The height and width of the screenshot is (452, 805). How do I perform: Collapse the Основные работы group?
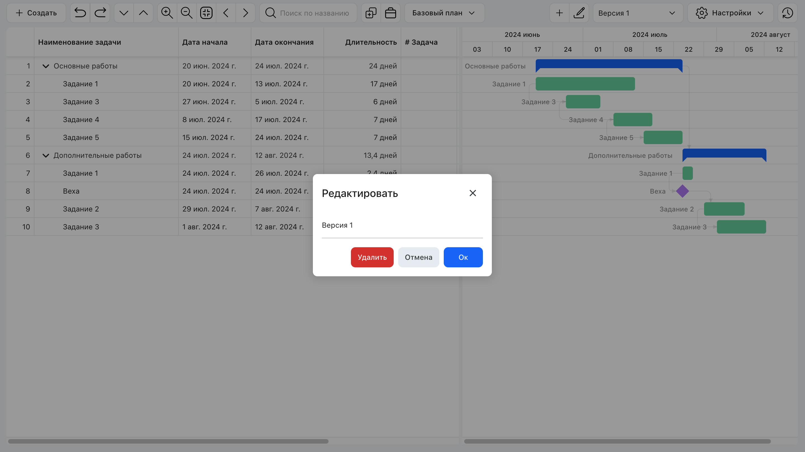(x=46, y=66)
